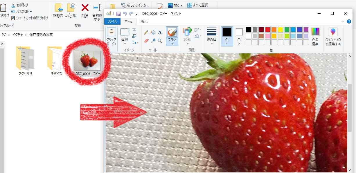The width and height of the screenshot is (356, 173).
Task: Undo last action in Paint title bar
Action: coord(125,14)
